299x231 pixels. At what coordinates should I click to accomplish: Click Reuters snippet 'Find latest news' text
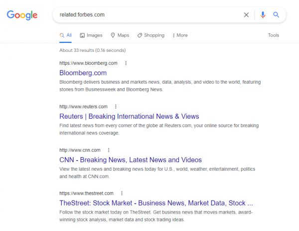tap(159, 129)
